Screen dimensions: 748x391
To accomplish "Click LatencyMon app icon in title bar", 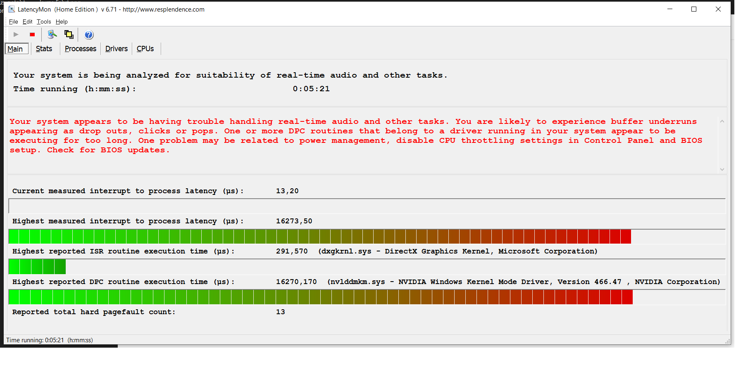I will tap(12, 9).
